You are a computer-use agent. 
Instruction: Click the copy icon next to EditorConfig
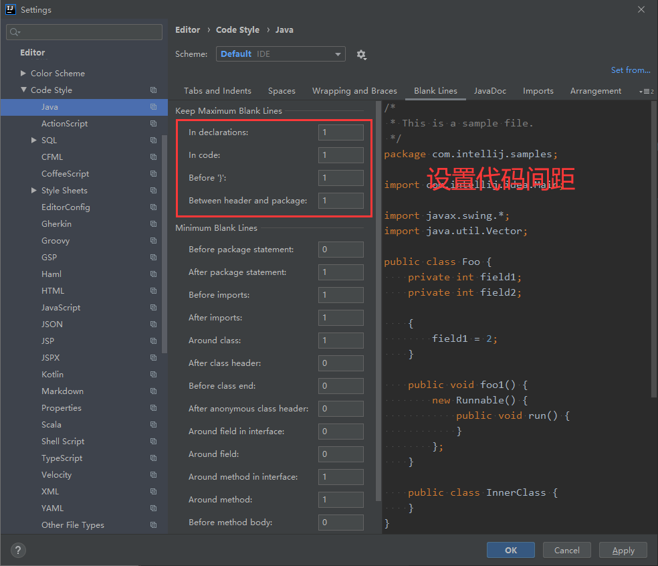click(154, 207)
